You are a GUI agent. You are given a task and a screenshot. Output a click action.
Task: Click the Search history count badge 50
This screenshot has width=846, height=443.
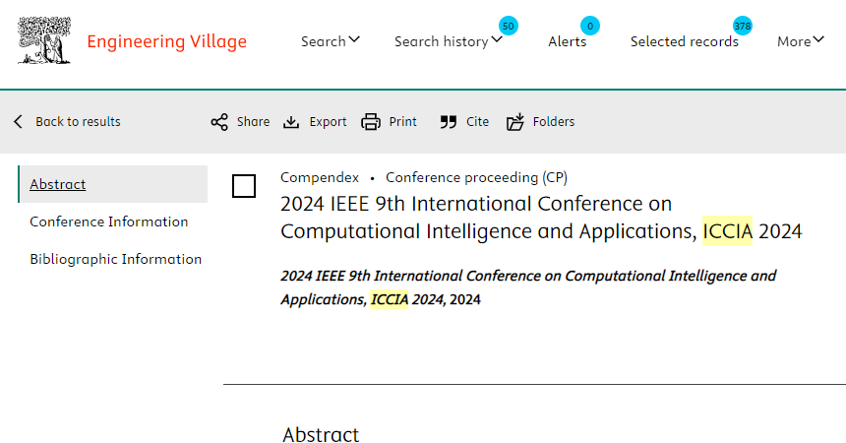[509, 26]
